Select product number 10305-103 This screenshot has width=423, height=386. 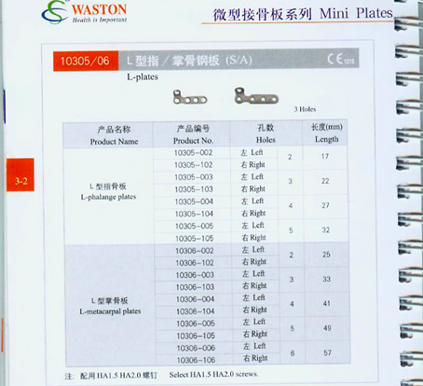point(194,189)
